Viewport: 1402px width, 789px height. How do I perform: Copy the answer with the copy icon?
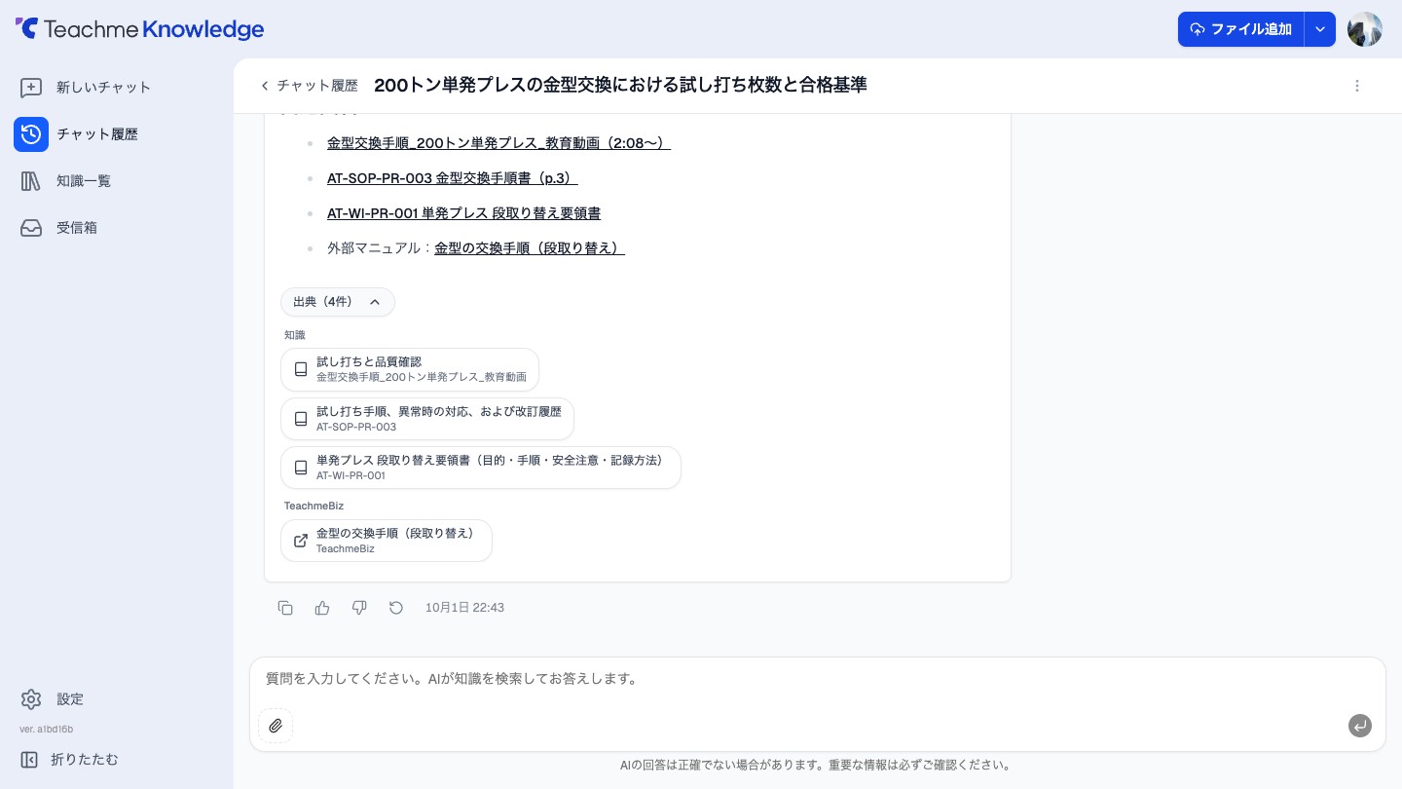[285, 608]
